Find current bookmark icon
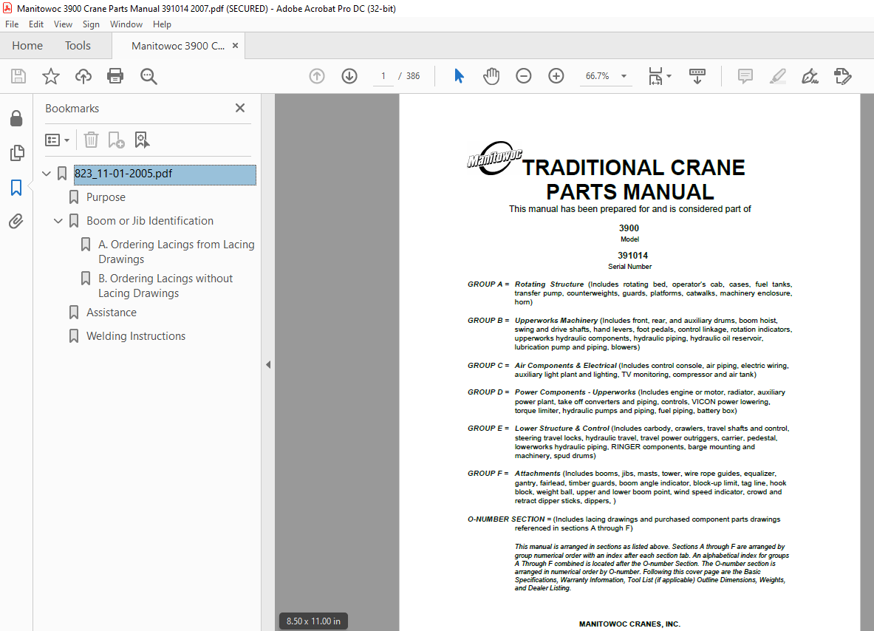This screenshot has height=631, width=874. point(142,140)
